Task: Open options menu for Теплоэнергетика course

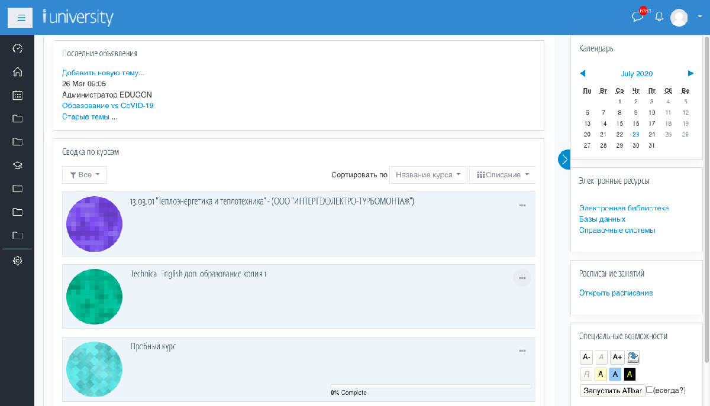Action: tap(522, 205)
